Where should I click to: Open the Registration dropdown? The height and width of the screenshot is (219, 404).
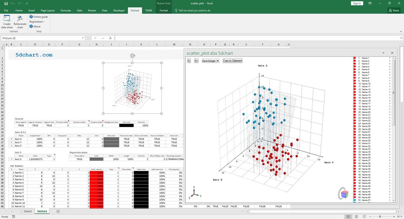[37, 22]
